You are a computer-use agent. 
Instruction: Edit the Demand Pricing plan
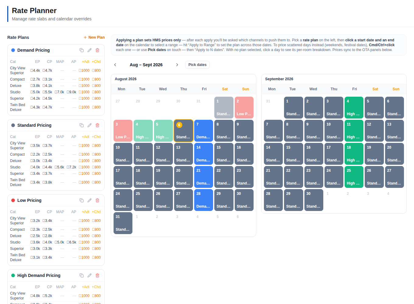click(89, 50)
